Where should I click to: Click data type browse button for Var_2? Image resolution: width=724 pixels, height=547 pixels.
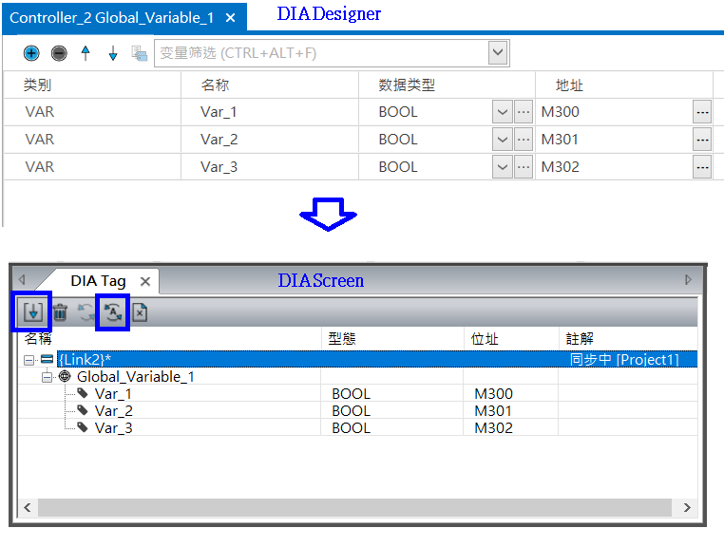point(524,140)
